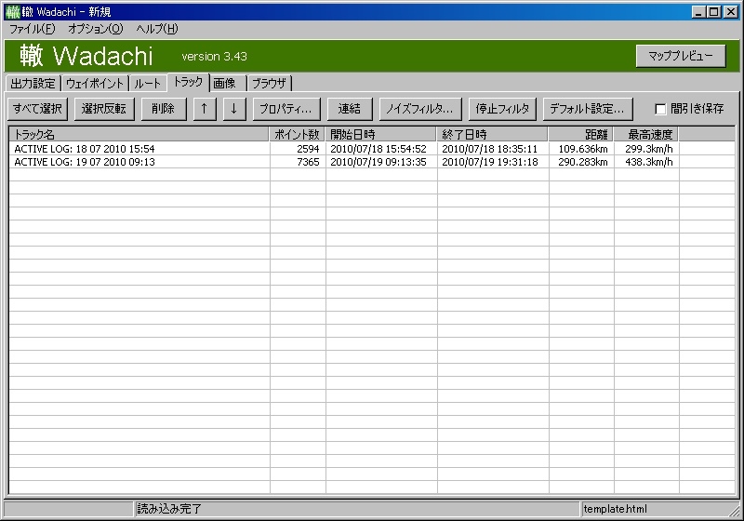Select the トラック tab
Image resolution: width=744 pixels, height=521 pixels.
pyautogui.click(x=189, y=82)
